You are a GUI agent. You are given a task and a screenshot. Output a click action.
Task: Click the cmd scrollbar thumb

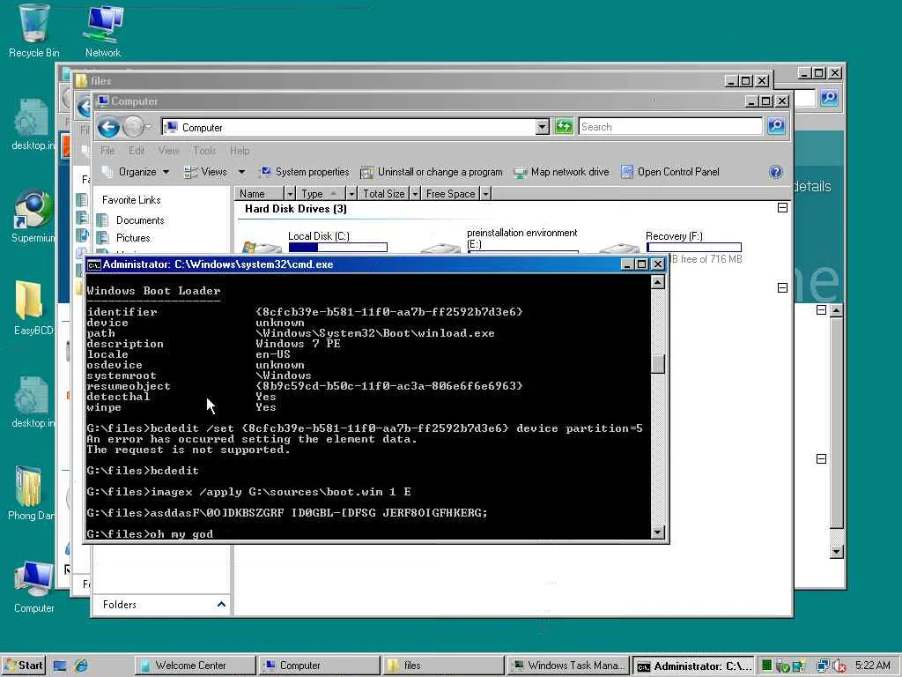(x=657, y=363)
